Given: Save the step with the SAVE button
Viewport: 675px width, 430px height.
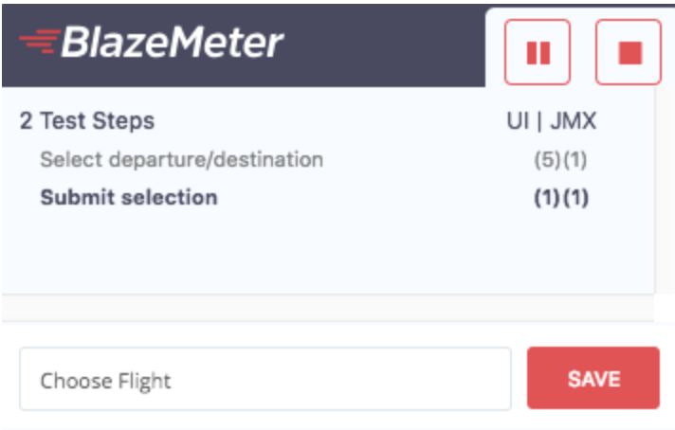Looking at the screenshot, I should [x=593, y=378].
